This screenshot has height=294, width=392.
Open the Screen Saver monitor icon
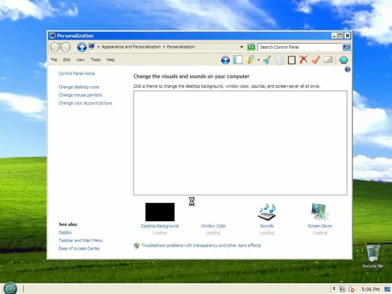click(x=320, y=212)
